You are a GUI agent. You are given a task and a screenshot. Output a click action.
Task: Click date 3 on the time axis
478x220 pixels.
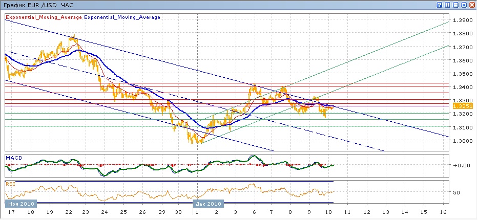coord(236,212)
